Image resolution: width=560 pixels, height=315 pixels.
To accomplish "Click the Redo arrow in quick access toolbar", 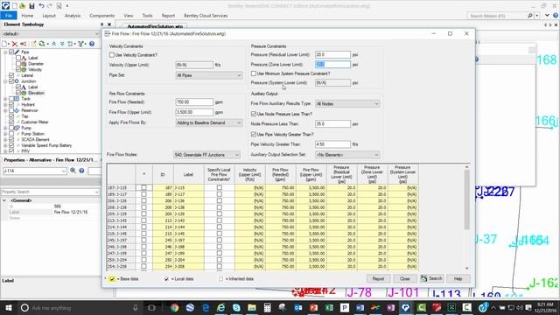I will pyautogui.click(x=50, y=6).
